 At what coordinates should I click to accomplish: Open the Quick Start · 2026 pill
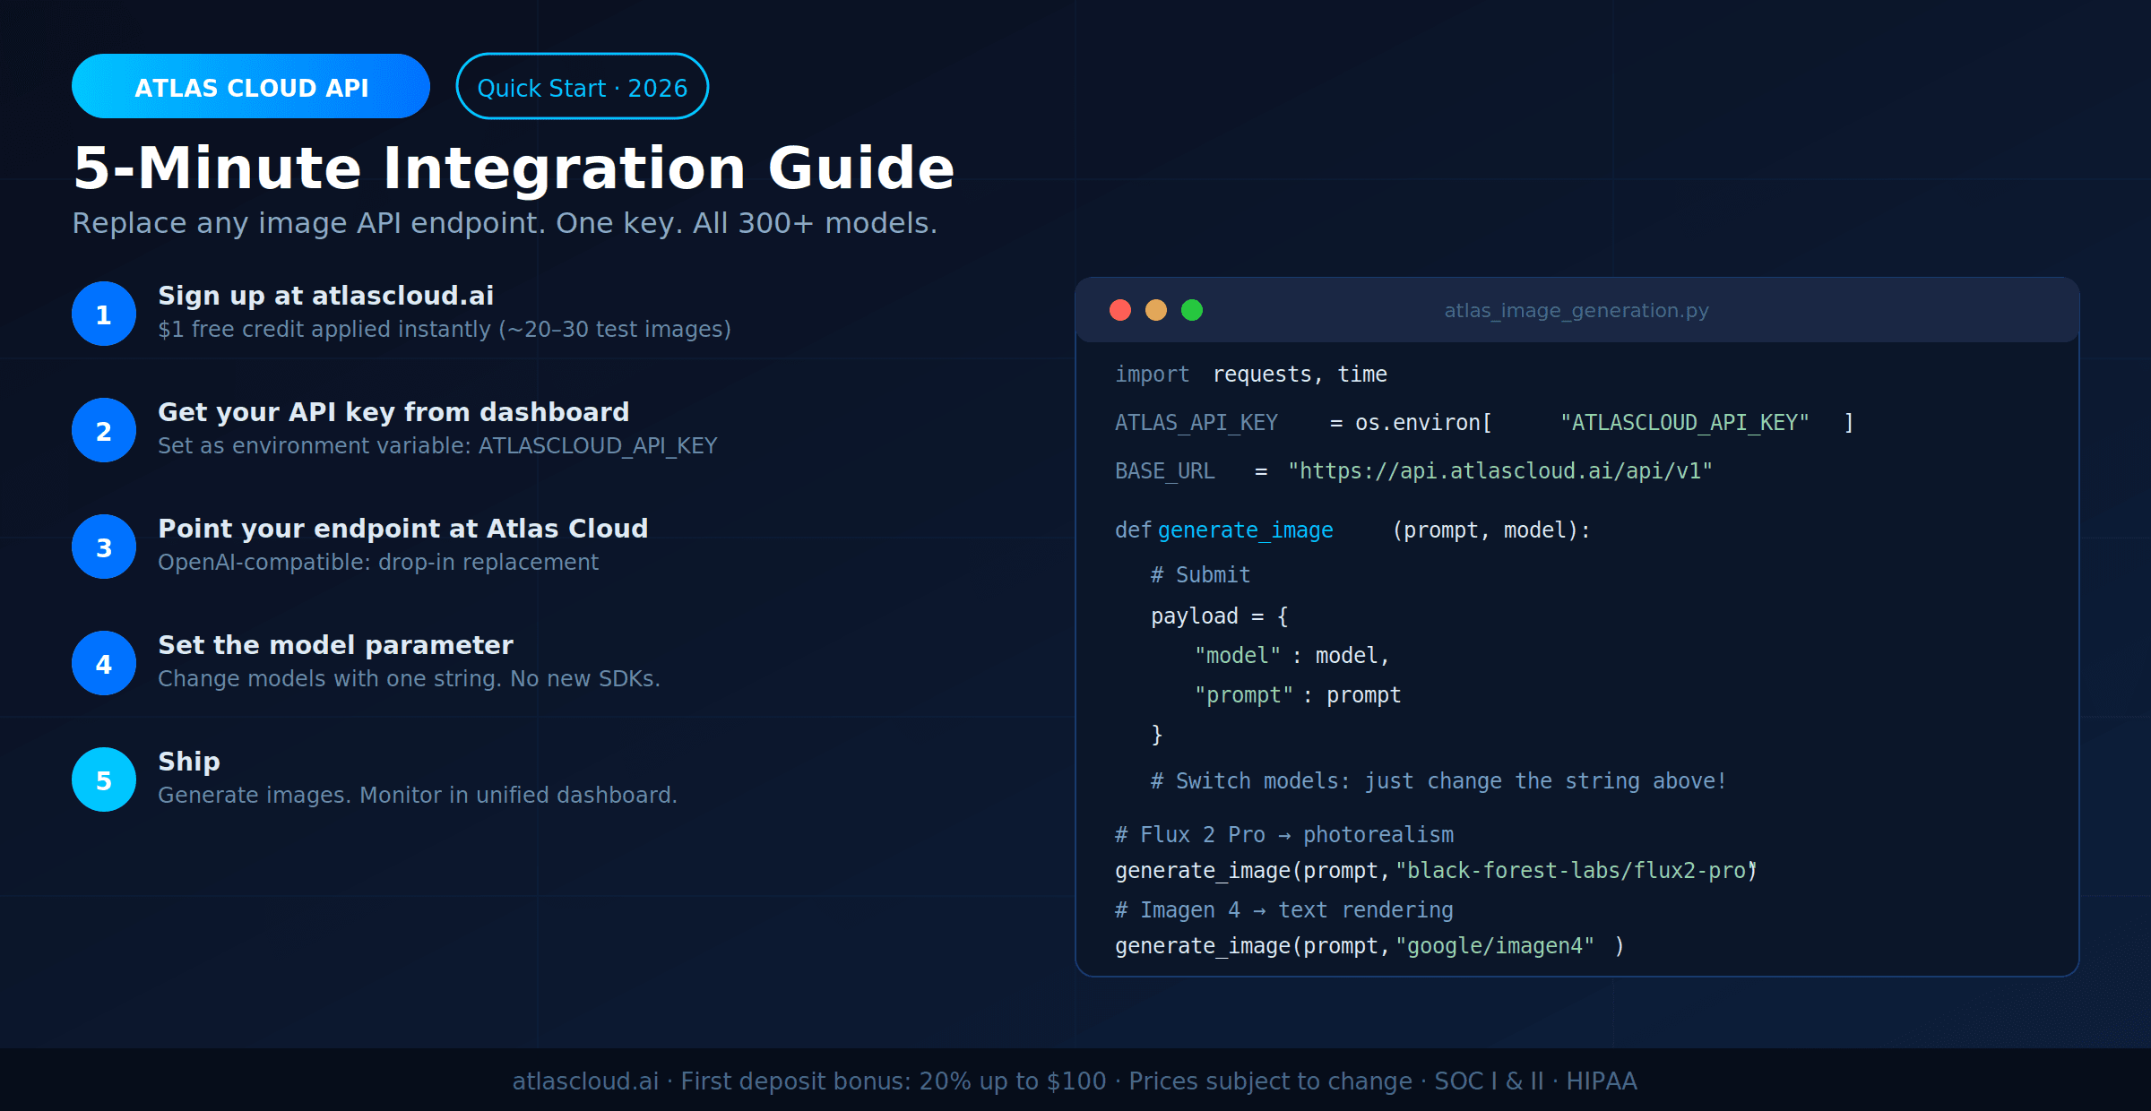click(x=583, y=86)
